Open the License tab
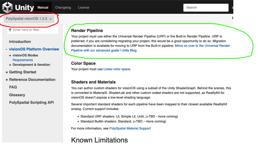The image size is (263, 156). click(84, 8)
